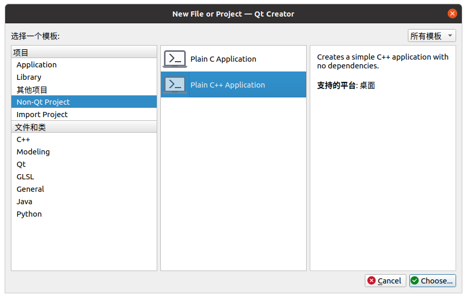Select the Python category

click(x=84, y=214)
